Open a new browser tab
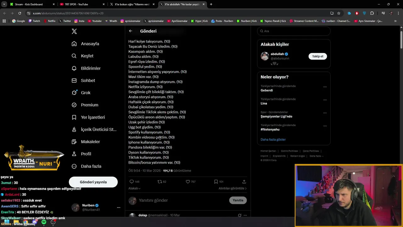The image size is (403, 227). 211,4
